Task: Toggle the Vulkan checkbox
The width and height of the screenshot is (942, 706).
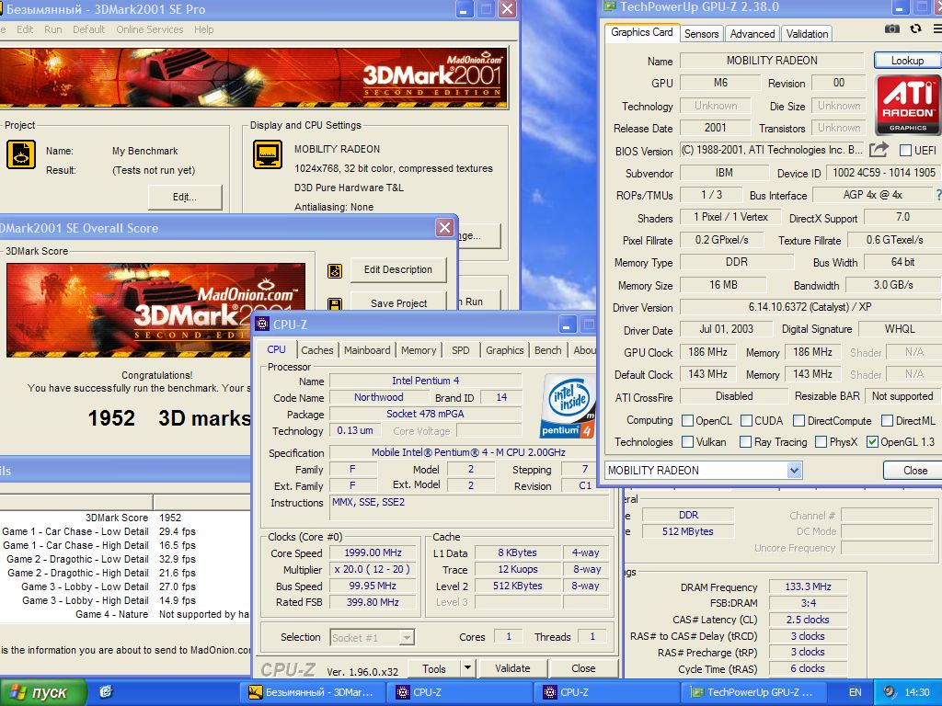Action: coord(687,442)
